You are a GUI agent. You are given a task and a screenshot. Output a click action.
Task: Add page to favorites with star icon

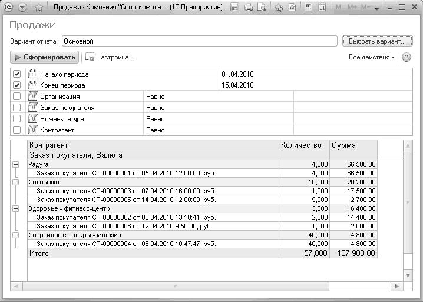39,7
